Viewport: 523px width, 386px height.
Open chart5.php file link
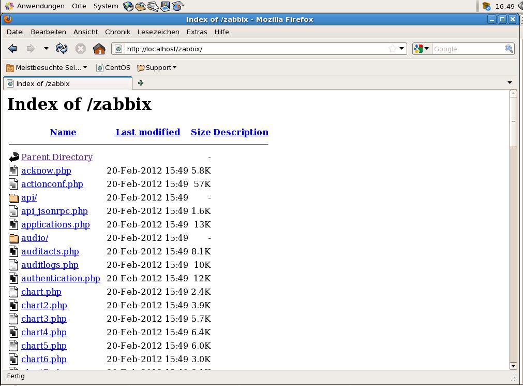pos(44,346)
